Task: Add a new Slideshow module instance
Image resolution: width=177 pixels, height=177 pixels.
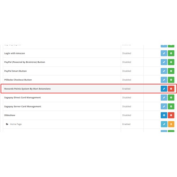Action: 164,115
